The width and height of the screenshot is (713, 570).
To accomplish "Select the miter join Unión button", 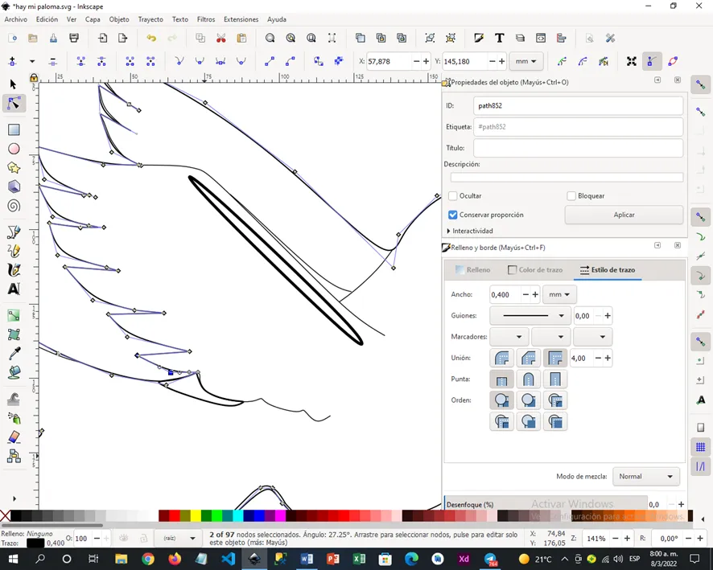I will click(555, 358).
